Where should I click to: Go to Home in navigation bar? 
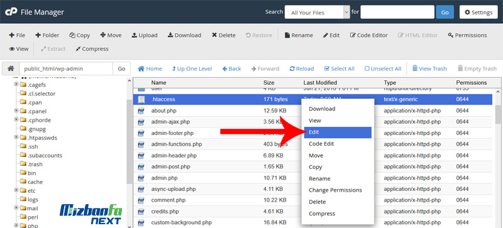(150, 68)
